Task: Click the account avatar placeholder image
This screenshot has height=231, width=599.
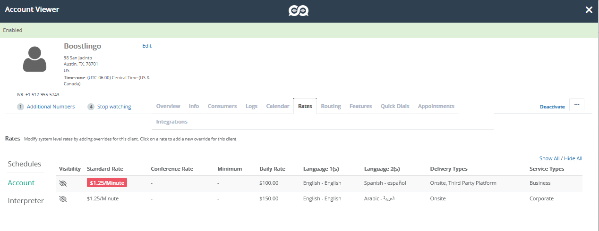Action: (x=34, y=59)
